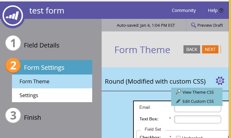
Task: Click into the Email input field
Action: coord(198,109)
